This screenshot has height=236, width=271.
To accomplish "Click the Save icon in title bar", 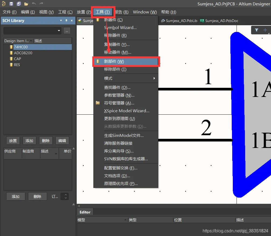I will pyautogui.click(x=11, y=3).
